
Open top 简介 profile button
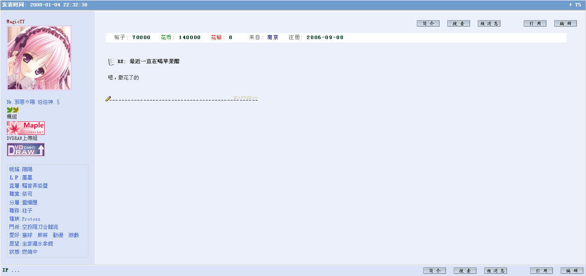(x=428, y=24)
